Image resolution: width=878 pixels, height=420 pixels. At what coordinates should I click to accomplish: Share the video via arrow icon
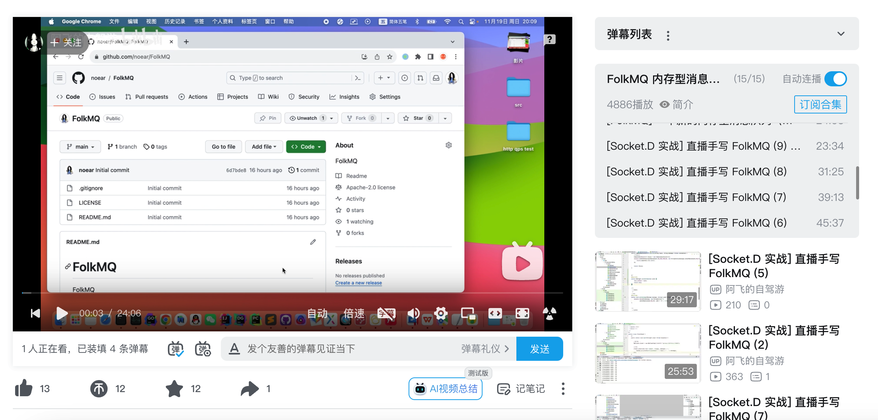(x=250, y=389)
